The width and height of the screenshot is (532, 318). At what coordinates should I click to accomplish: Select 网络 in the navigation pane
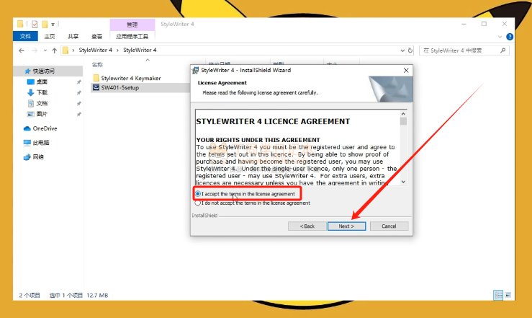coord(38,157)
